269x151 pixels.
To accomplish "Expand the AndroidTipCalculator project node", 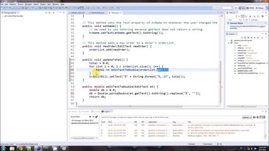I will click(3, 16).
